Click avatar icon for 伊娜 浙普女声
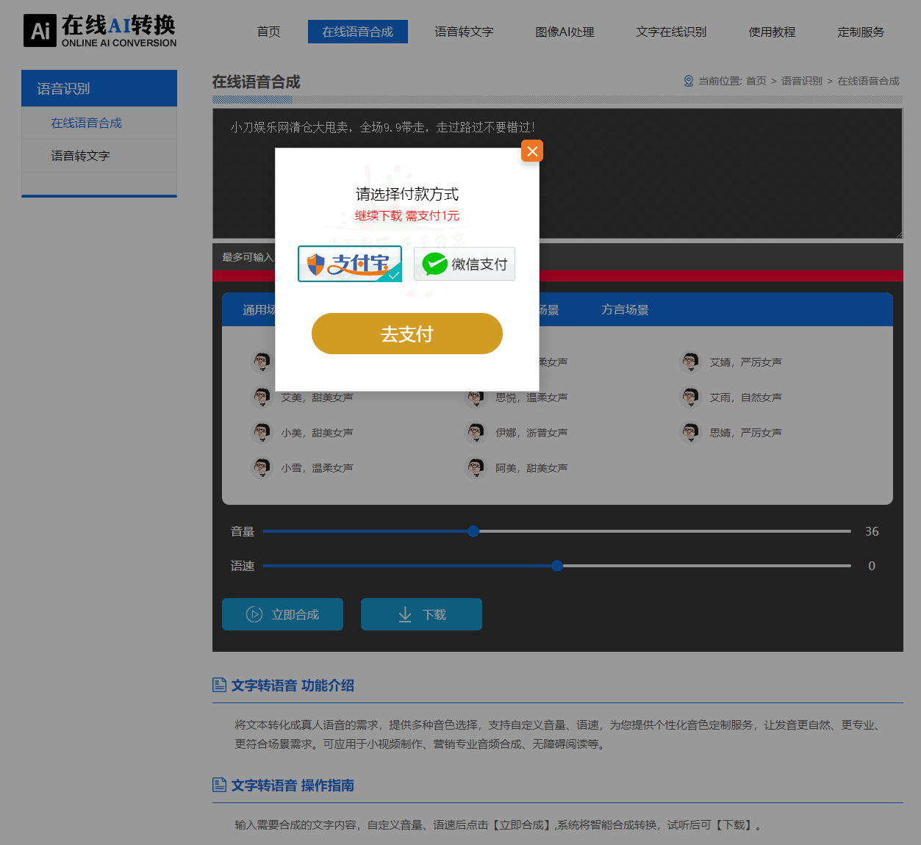 [476, 432]
